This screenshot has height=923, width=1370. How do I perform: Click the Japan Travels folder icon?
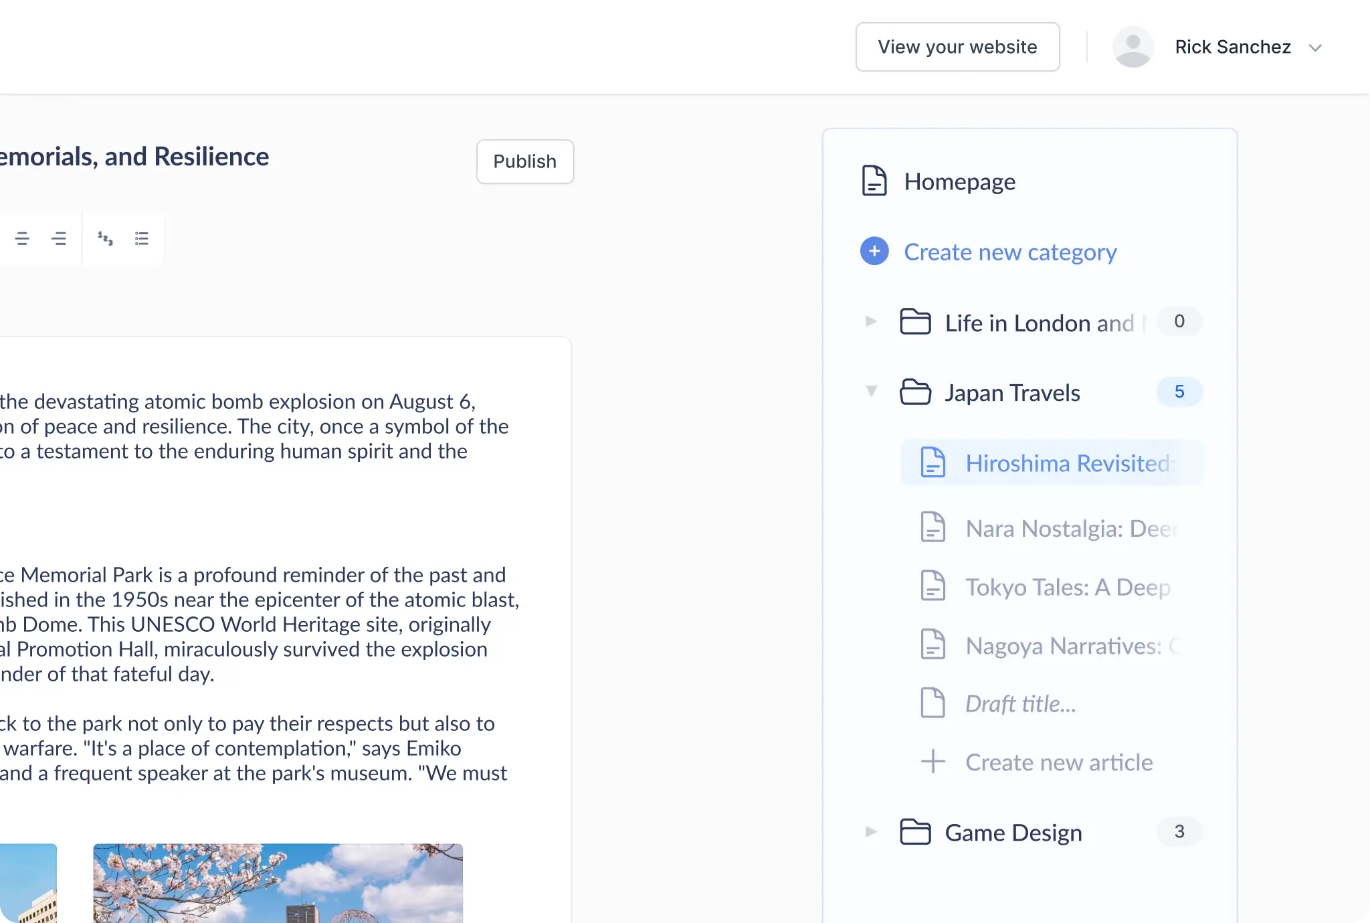915,392
